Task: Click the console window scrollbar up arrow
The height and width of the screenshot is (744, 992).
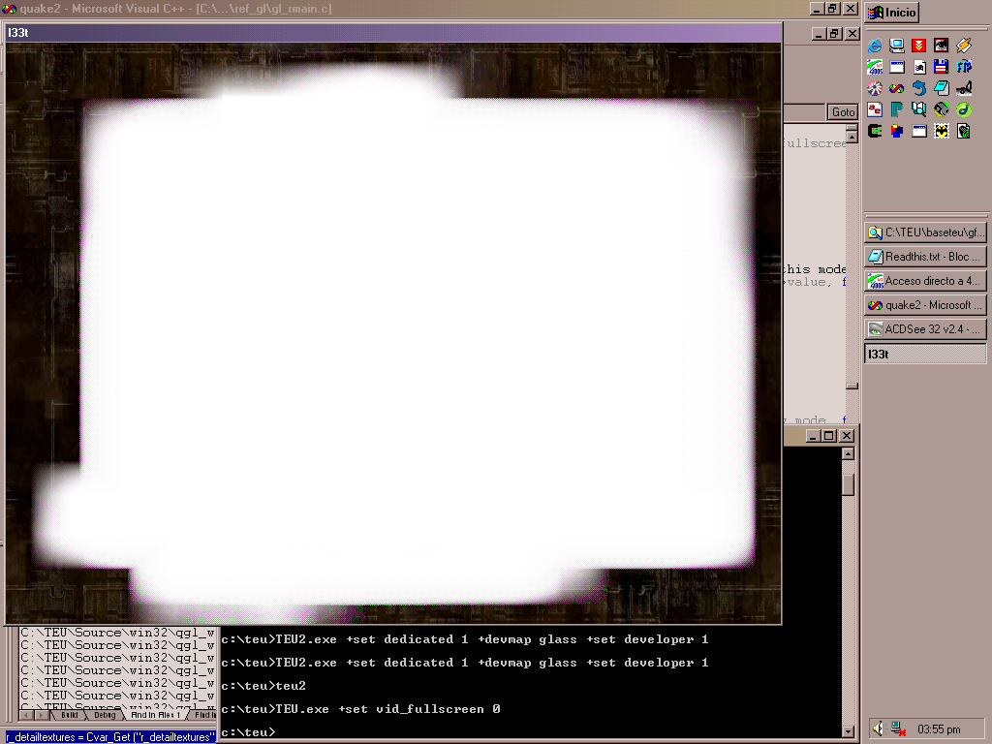Action: tap(849, 453)
